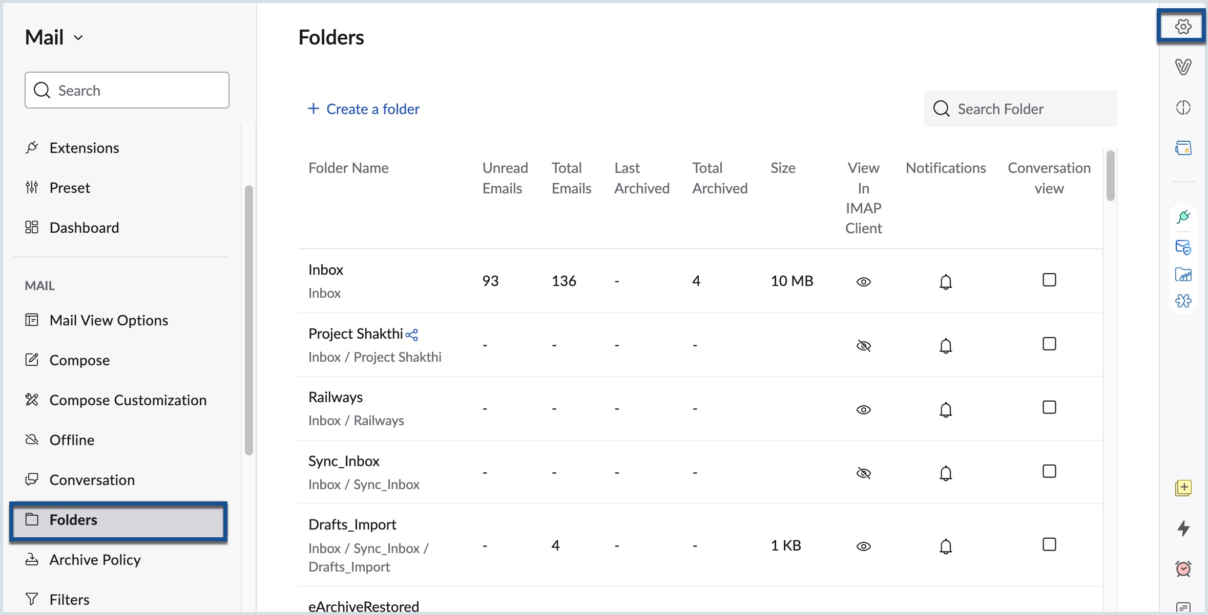The width and height of the screenshot is (1208, 615).
Task: Open Extensions settings
Action: pyautogui.click(x=72, y=148)
